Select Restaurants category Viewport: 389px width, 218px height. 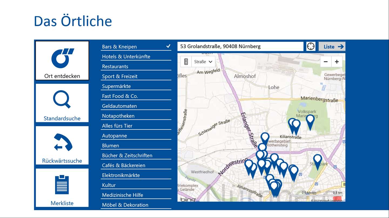(x=136, y=66)
